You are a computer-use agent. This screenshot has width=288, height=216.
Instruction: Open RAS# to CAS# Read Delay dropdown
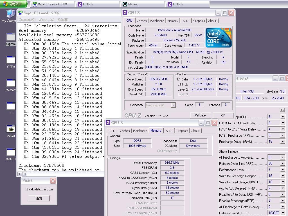pyautogui.click(x=283, y=123)
